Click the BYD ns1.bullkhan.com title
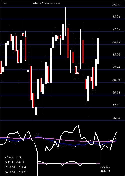Image resolution: width=125 pixels, height=176 pixels. coord(46,3)
